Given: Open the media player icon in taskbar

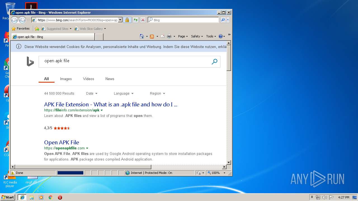Looking at the screenshot, I should tap(41, 197).
